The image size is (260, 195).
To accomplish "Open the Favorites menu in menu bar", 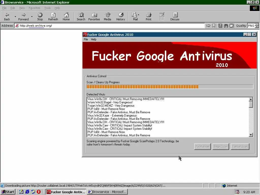I will point(34,8).
